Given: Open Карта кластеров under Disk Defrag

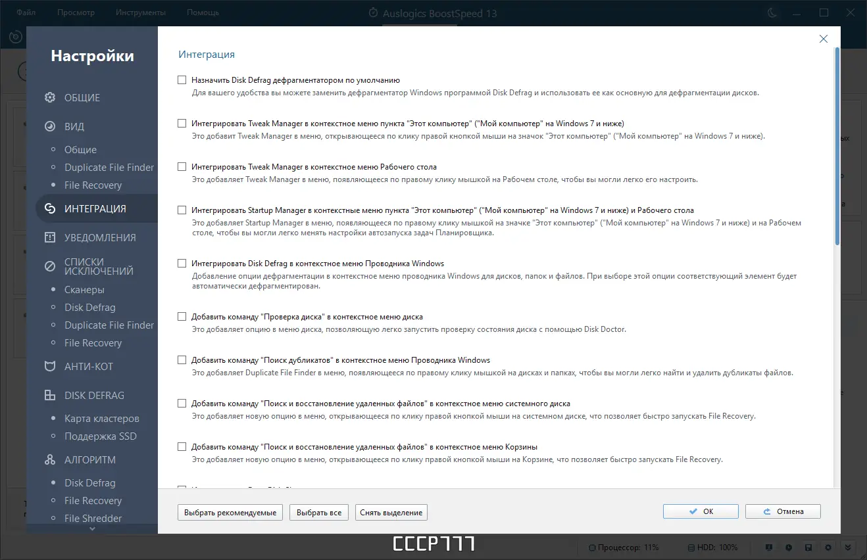Looking at the screenshot, I should [102, 419].
